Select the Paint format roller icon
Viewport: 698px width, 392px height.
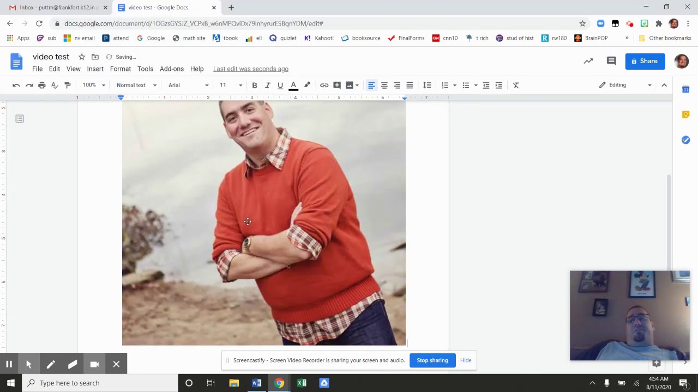click(x=68, y=85)
